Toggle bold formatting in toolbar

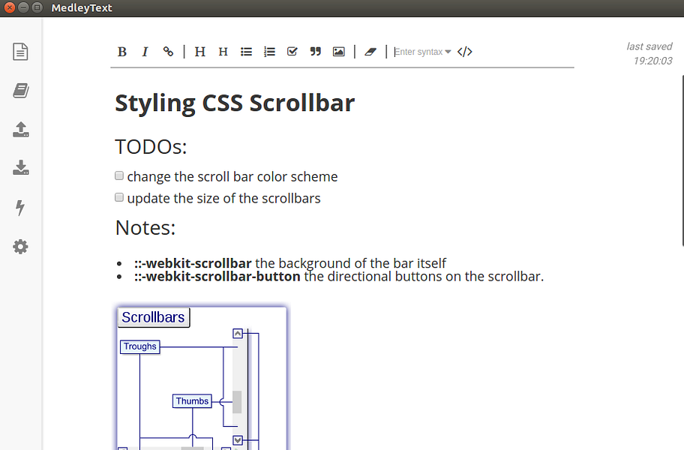coord(122,52)
